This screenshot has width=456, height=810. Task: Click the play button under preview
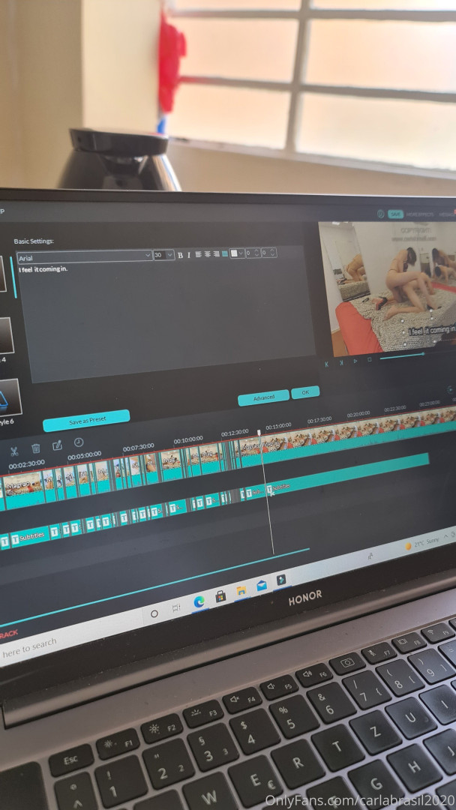tap(355, 361)
